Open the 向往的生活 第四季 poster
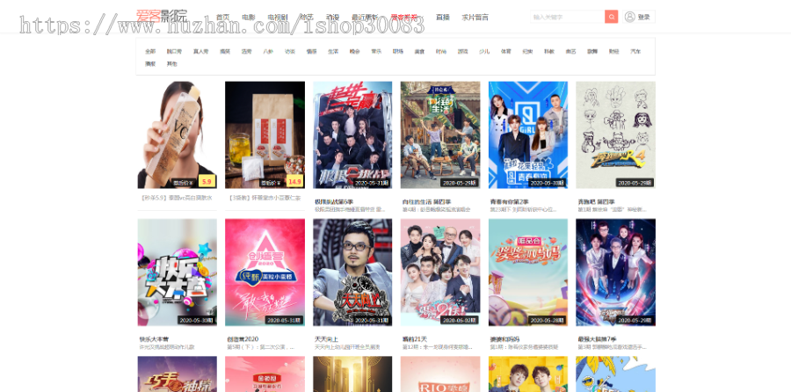 [440, 135]
